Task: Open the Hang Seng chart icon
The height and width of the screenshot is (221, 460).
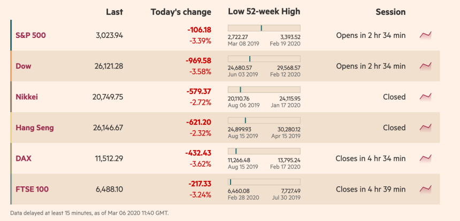Action: point(426,128)
